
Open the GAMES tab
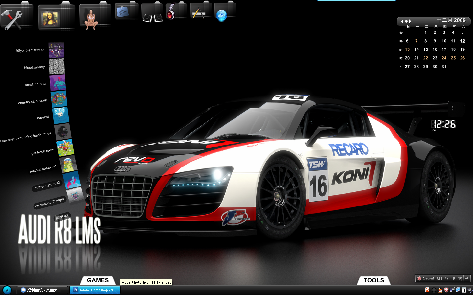[x=98, y=280]
